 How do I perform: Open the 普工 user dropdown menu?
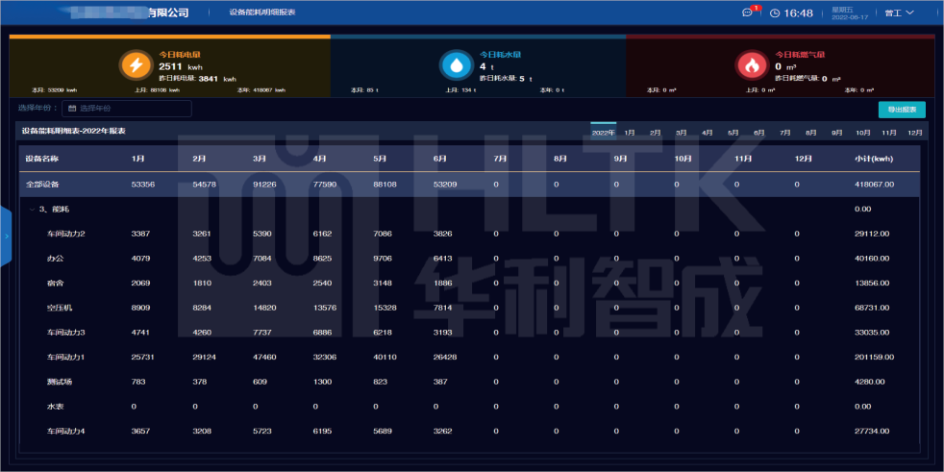[899, 13]
